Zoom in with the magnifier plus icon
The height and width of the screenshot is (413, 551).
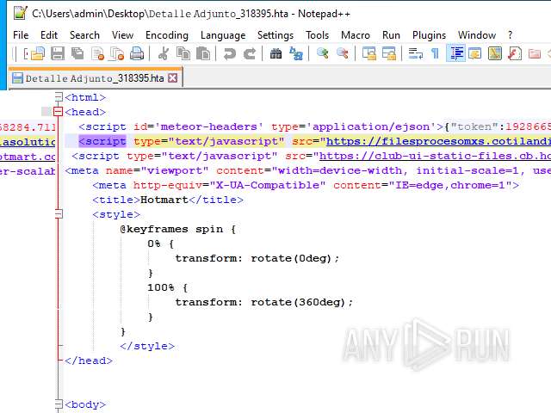pyautogui.click(x=322, y=53)
